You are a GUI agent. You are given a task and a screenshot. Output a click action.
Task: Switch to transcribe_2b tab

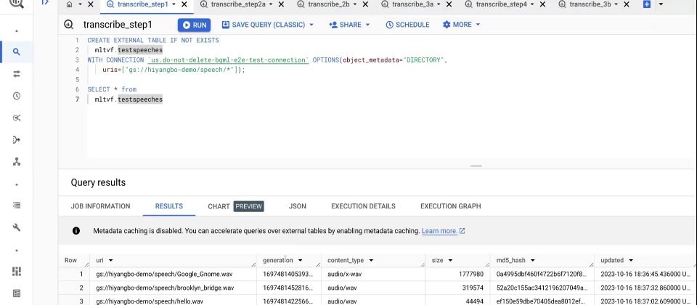point(328,4)
